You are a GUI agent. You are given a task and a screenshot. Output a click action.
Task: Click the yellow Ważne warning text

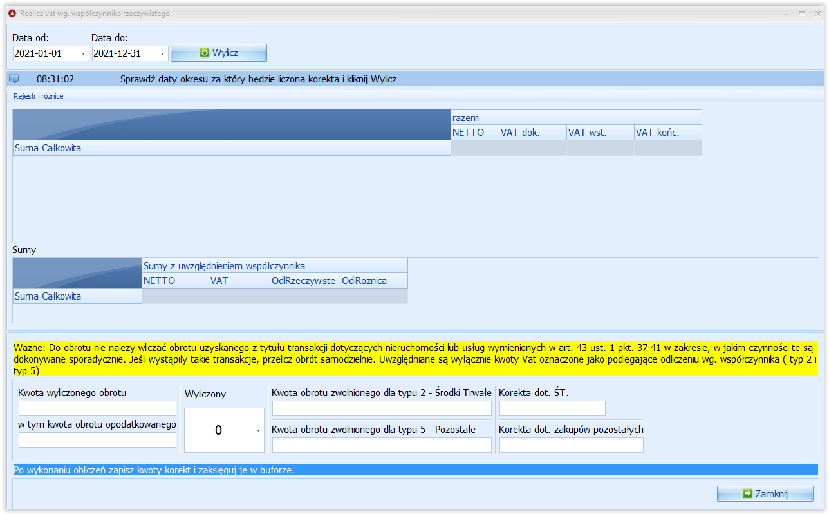click(415, 359)
